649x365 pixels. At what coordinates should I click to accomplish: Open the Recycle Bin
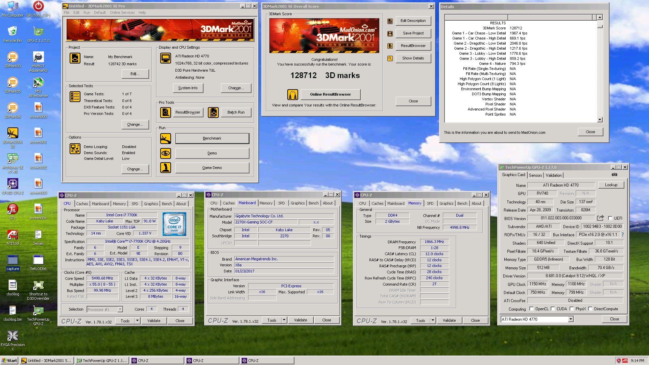(x=13, y=34)
